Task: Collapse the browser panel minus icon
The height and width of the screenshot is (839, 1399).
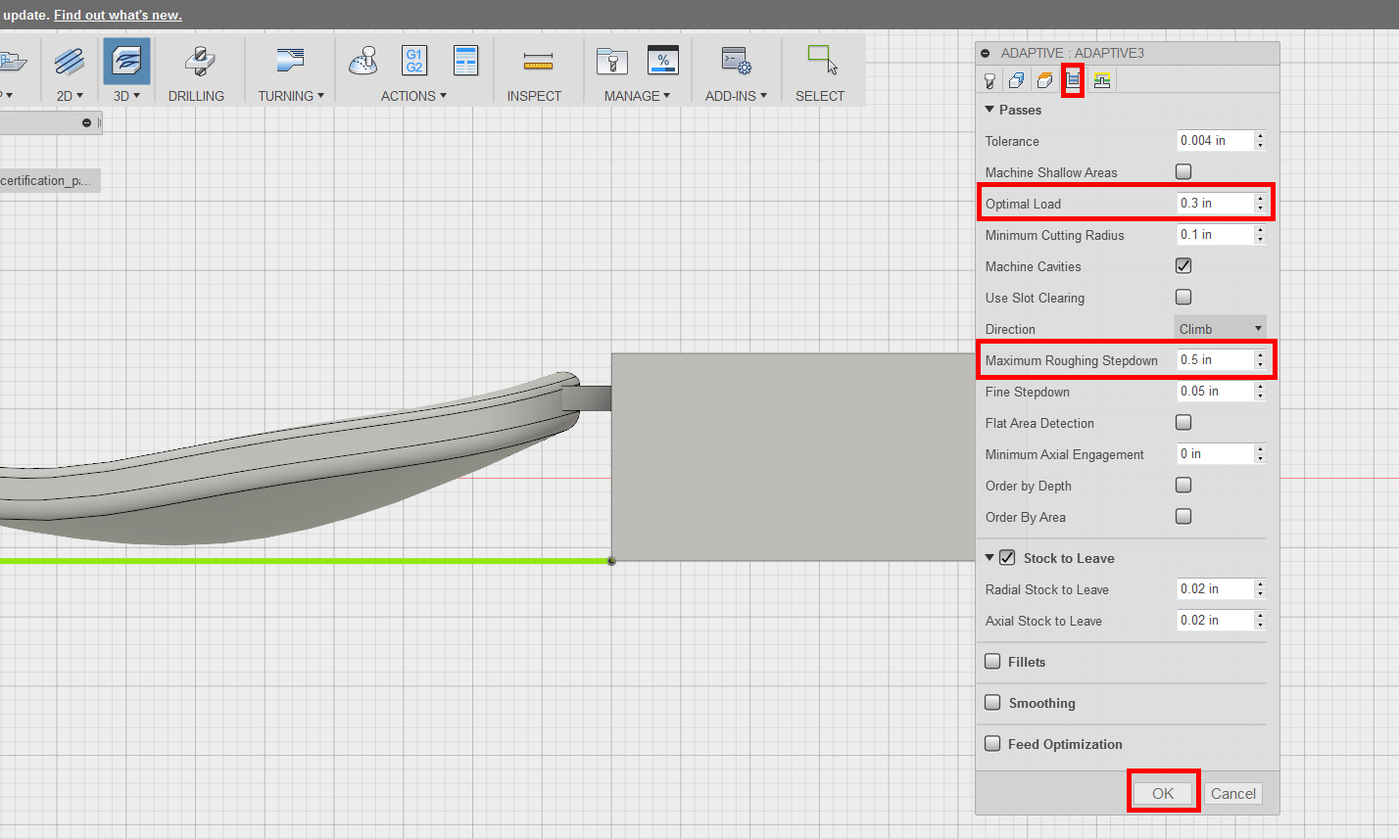Action: tap(87, 122)
